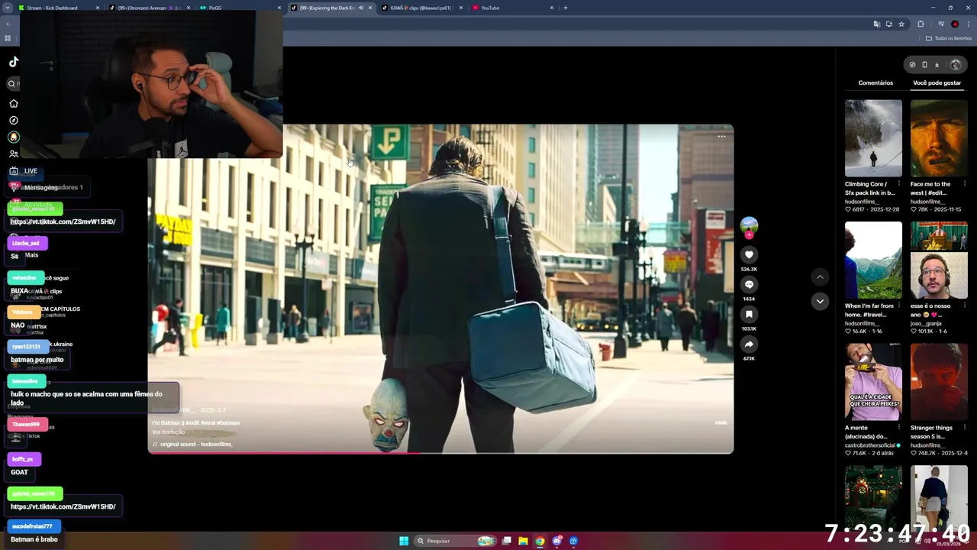Click TikTok logo in sidebar

[x=14, y=63]
